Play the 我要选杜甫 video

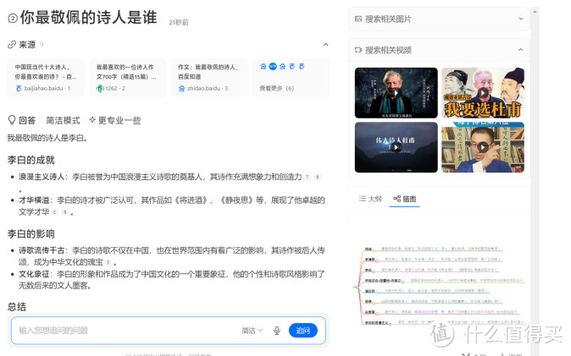pyautogui.click(x=483, y=93)
